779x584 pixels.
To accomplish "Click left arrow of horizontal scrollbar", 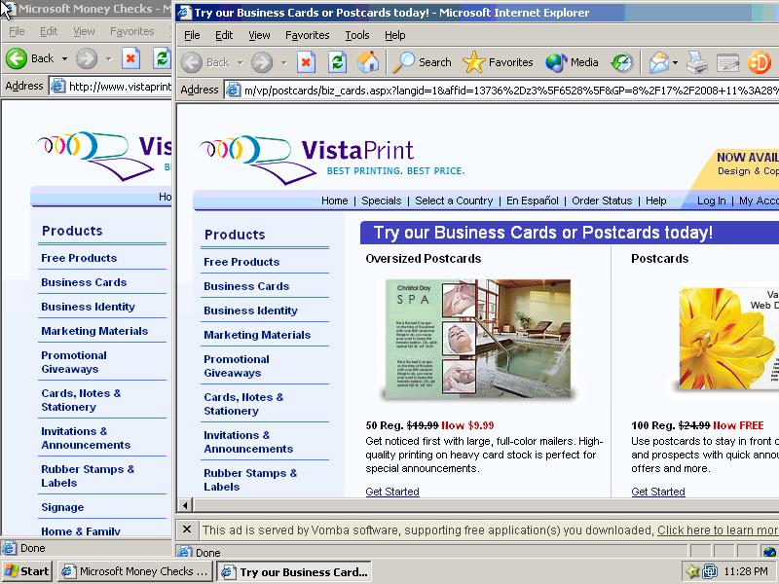I will click(185, 505).
